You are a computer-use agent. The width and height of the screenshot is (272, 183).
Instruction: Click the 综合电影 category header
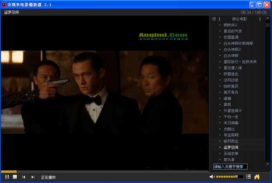(x=239, y=19)
